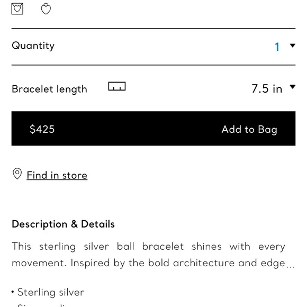Click the location pin icon
Viewport: 307px width, 307px height.
[x=17, y=174]
